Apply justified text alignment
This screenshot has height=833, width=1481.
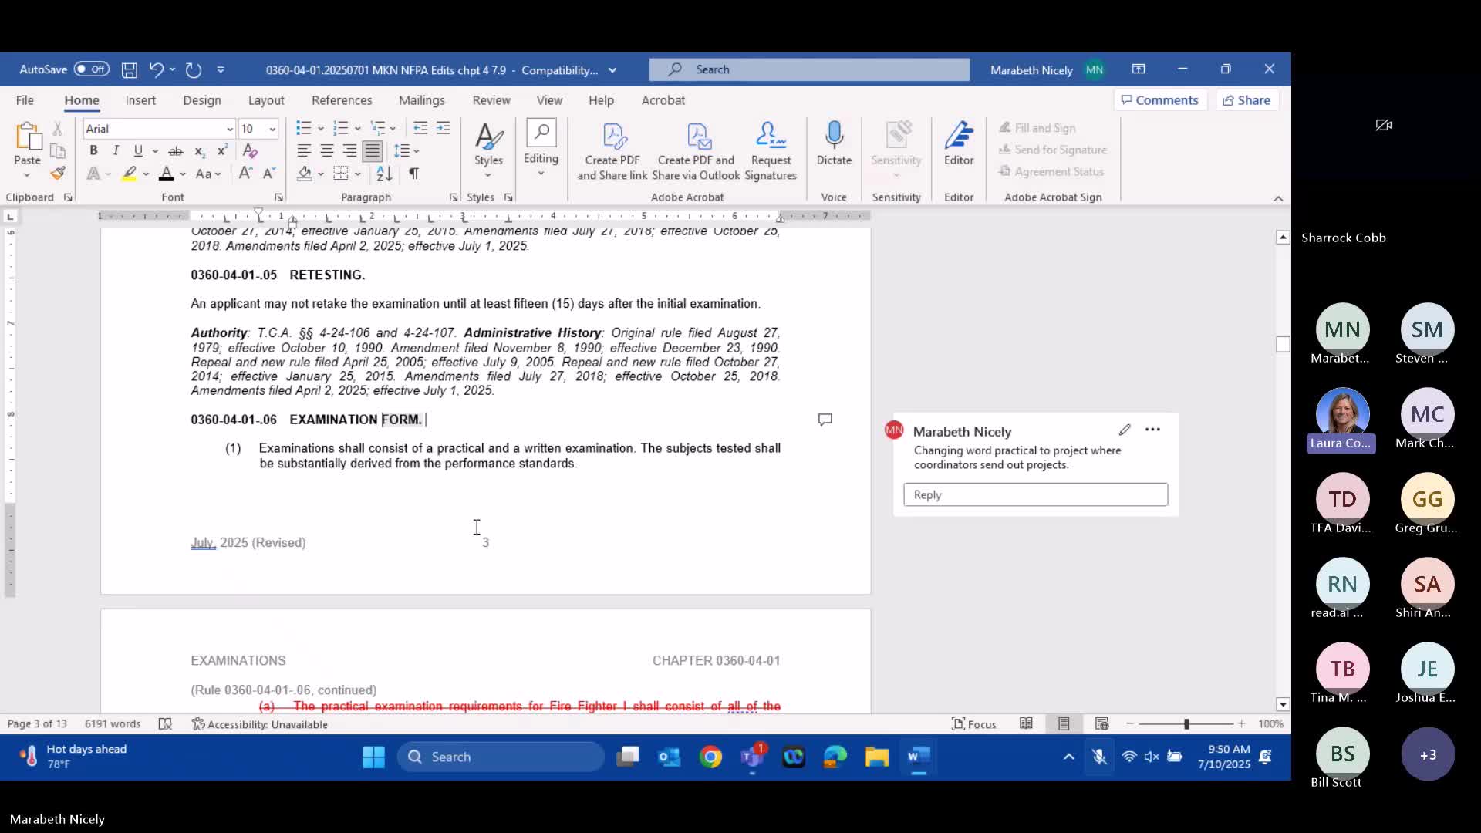373,151
